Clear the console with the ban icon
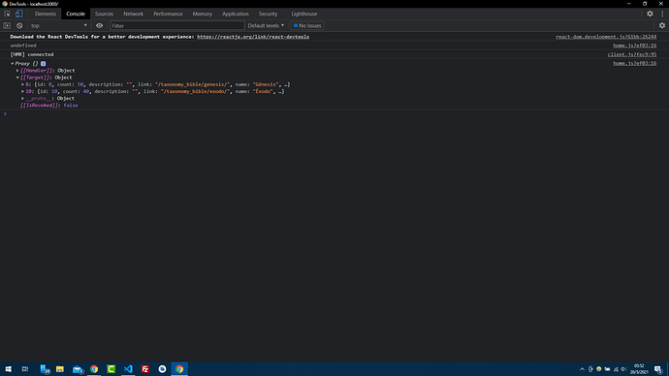Viewport: 669px width, 376px height. [19, 25]
